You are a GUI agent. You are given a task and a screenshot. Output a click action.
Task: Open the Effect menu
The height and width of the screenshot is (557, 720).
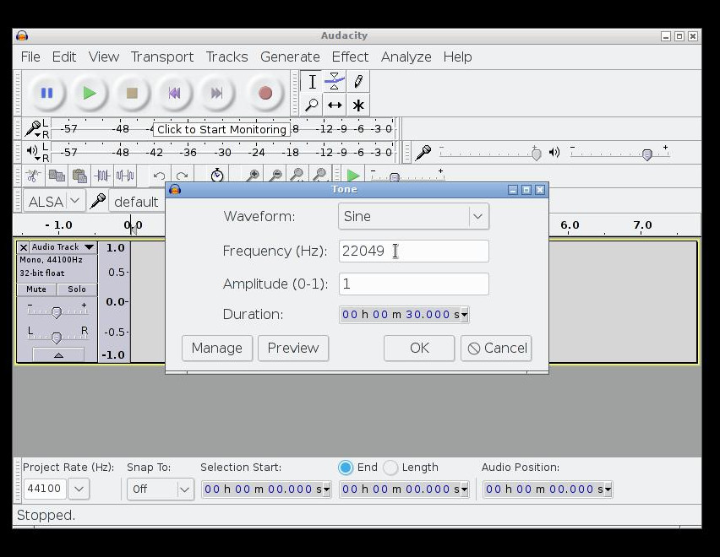[x=350, y=57]
